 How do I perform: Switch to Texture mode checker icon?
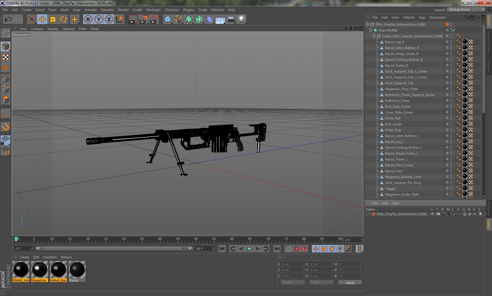coord(5,57)
